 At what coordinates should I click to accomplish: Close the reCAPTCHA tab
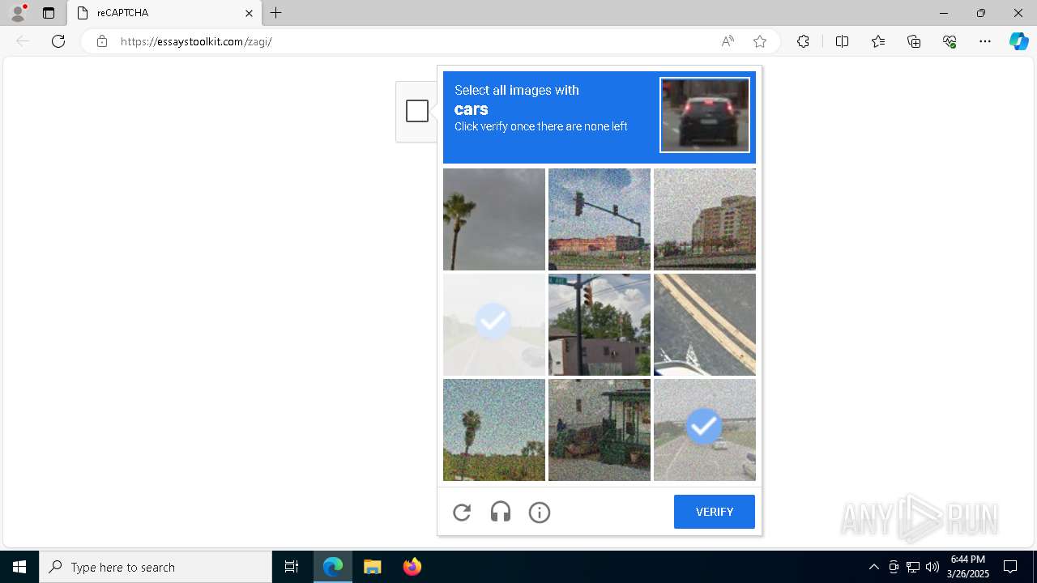(249, 13)
